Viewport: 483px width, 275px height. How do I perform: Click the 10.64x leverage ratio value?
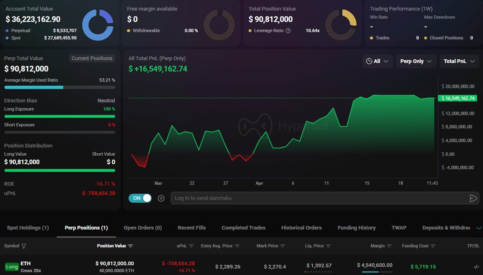click(313, 30)
